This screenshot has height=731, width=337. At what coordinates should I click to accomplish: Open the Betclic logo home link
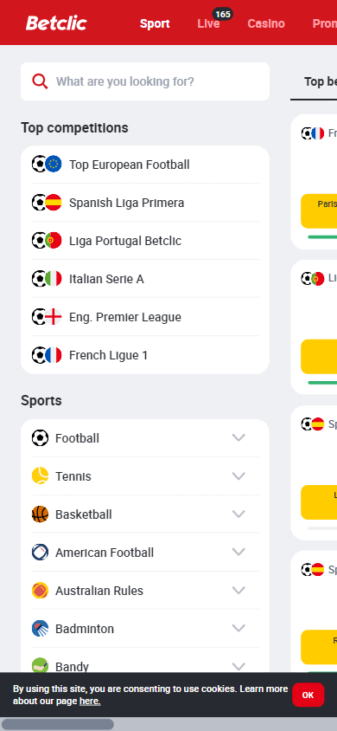pyautogui.click(x=56, y=23)
